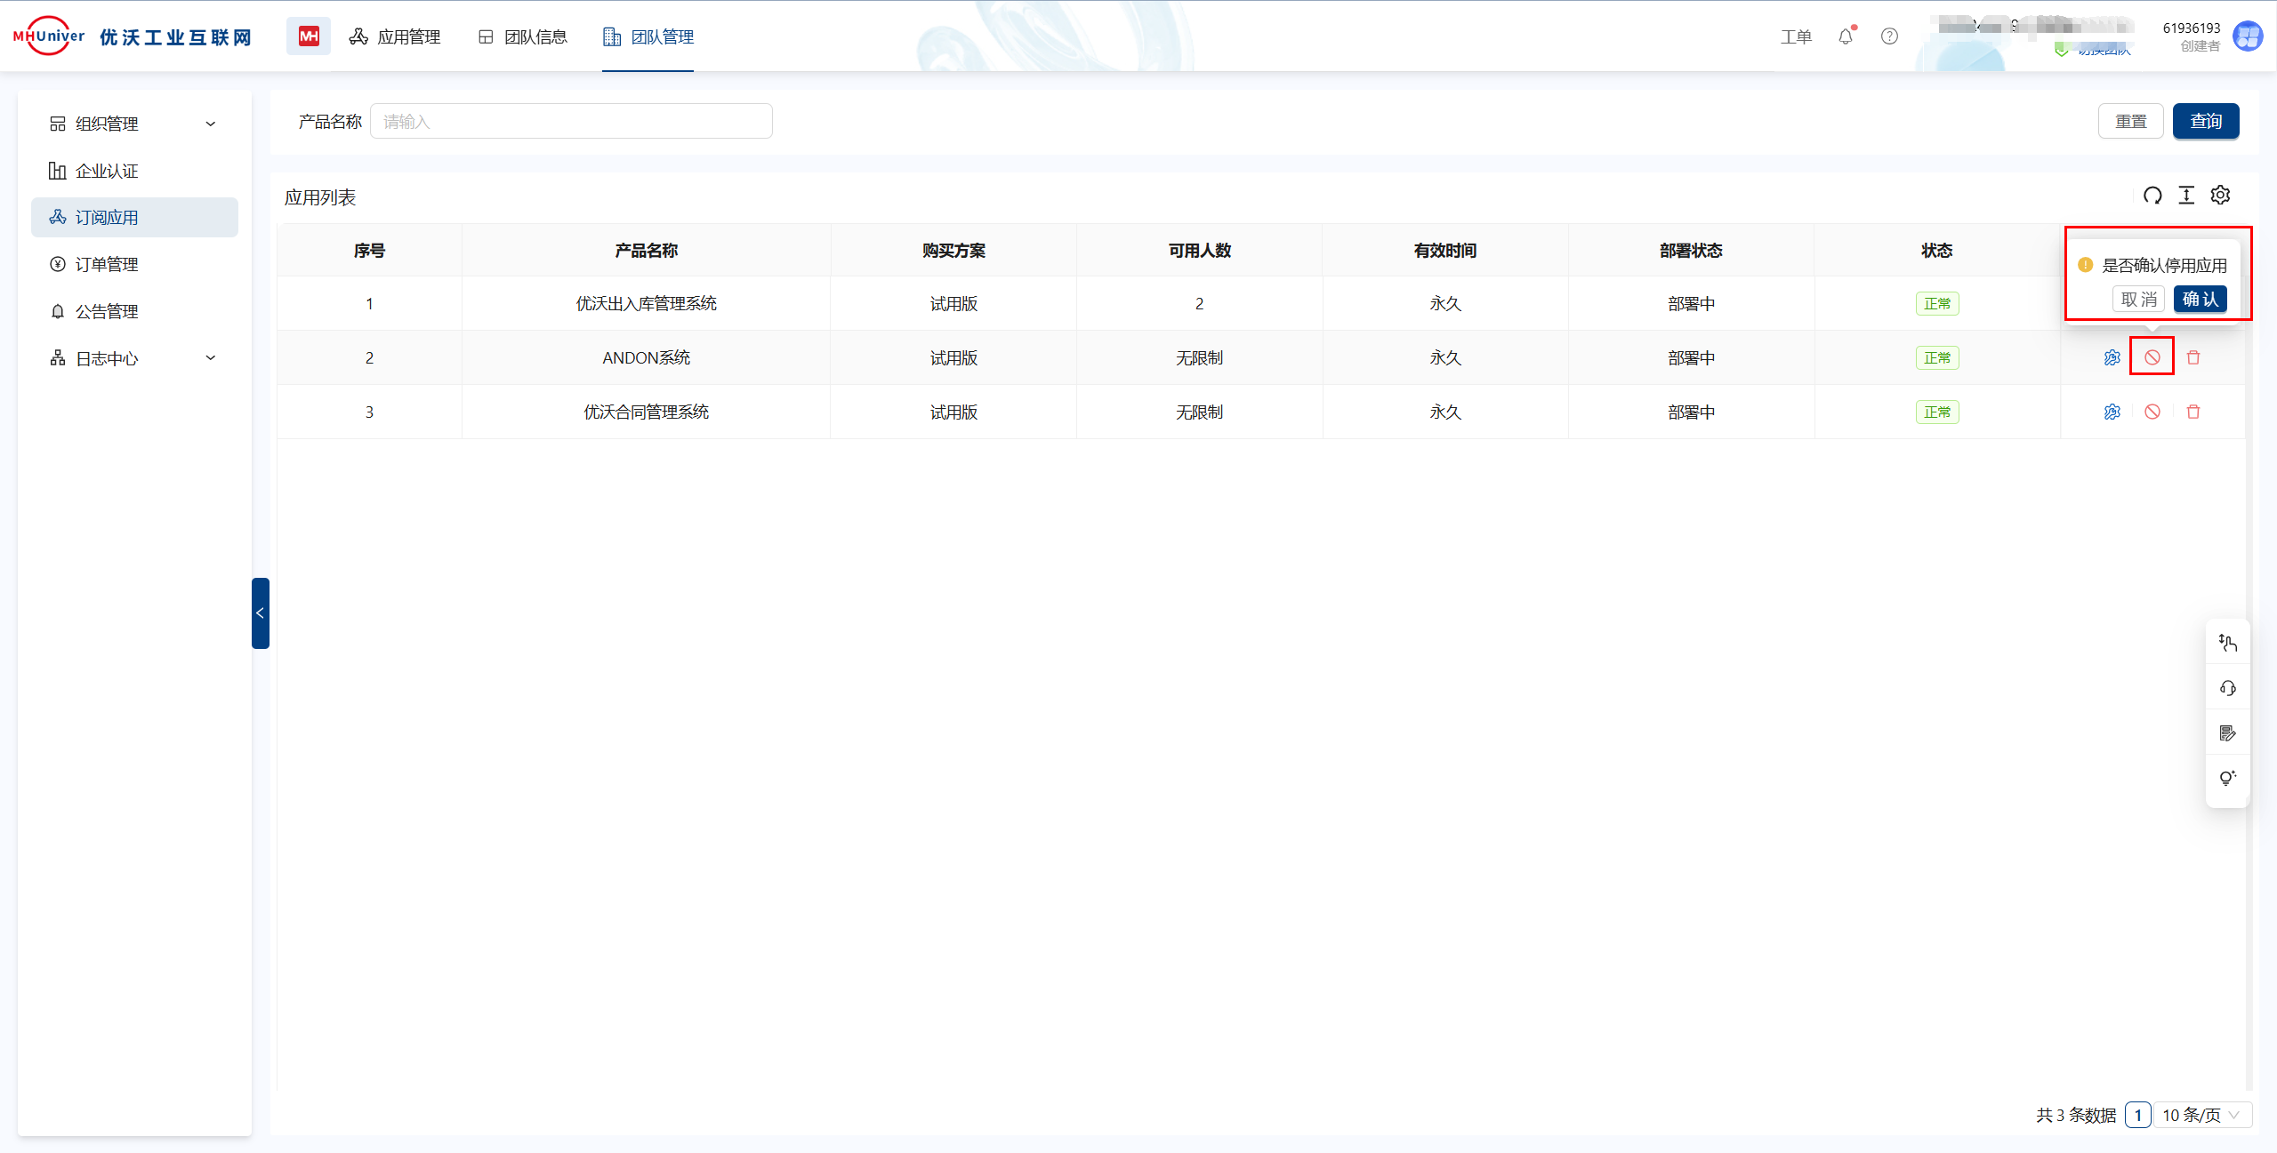Click the refresh icon above the application list

2152,196
